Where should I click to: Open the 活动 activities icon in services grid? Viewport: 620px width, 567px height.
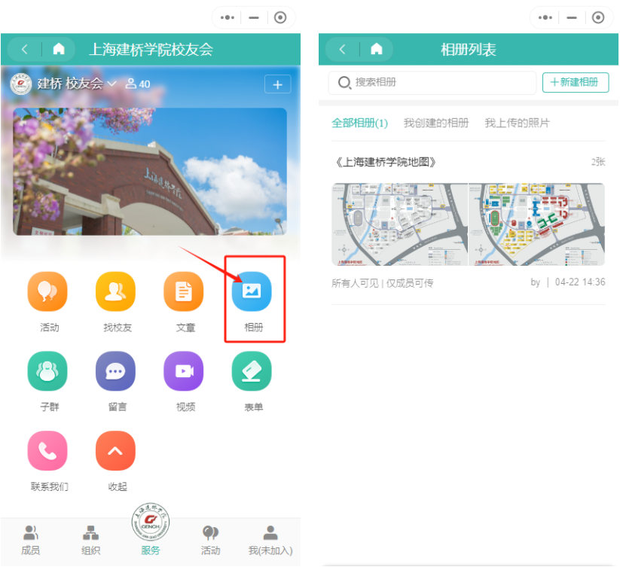click(x=47, y=291)
